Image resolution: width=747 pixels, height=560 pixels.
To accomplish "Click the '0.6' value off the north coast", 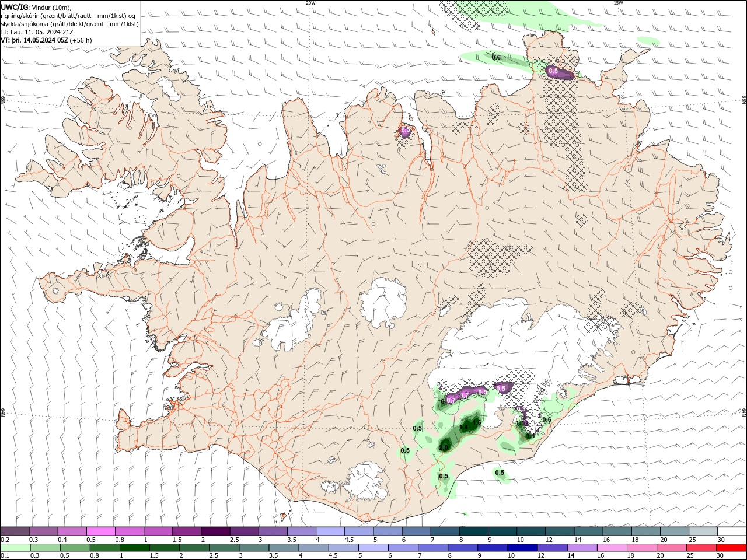I will (496, 57).
